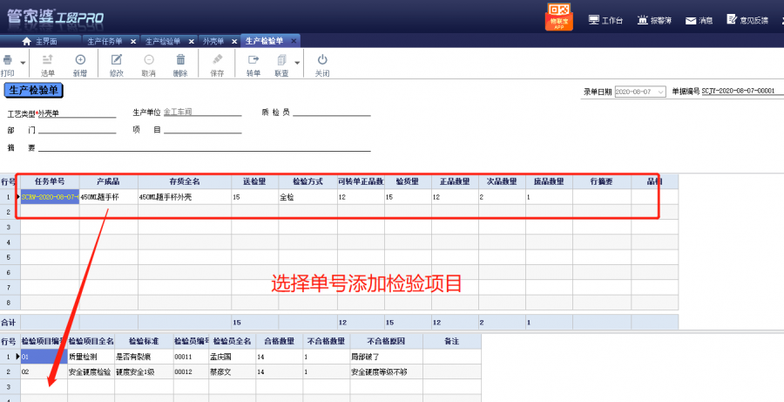The image size is (784, 402).
Task: Click the 新增 add icon
Action: [x=80, y=60]
